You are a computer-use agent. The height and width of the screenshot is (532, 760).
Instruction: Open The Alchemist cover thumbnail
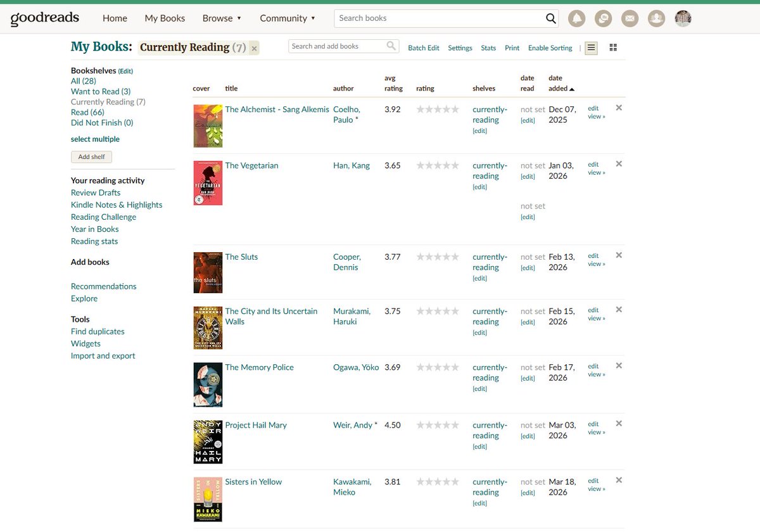pos(208,125)
